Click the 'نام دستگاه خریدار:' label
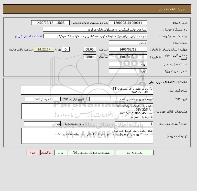 pyautogui.click(x=175, y=29)
